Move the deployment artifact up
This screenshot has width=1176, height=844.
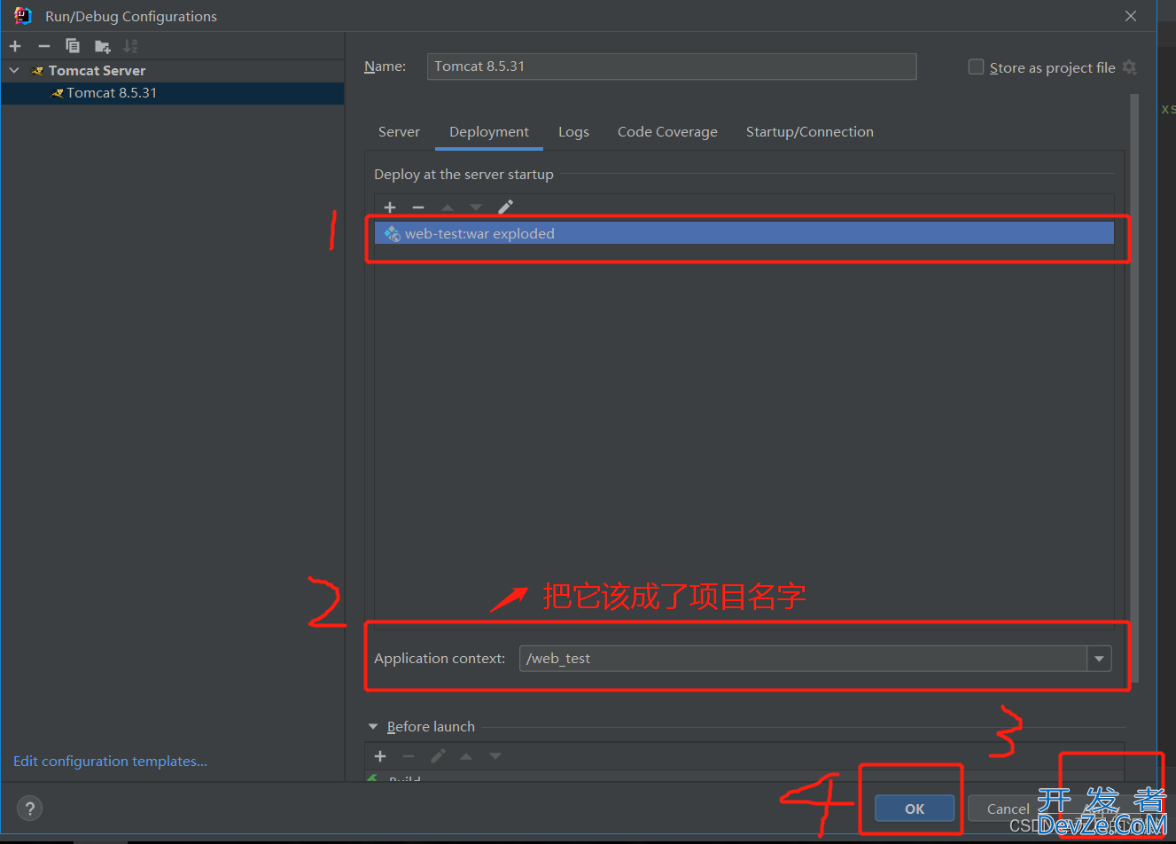click(448, 207)
